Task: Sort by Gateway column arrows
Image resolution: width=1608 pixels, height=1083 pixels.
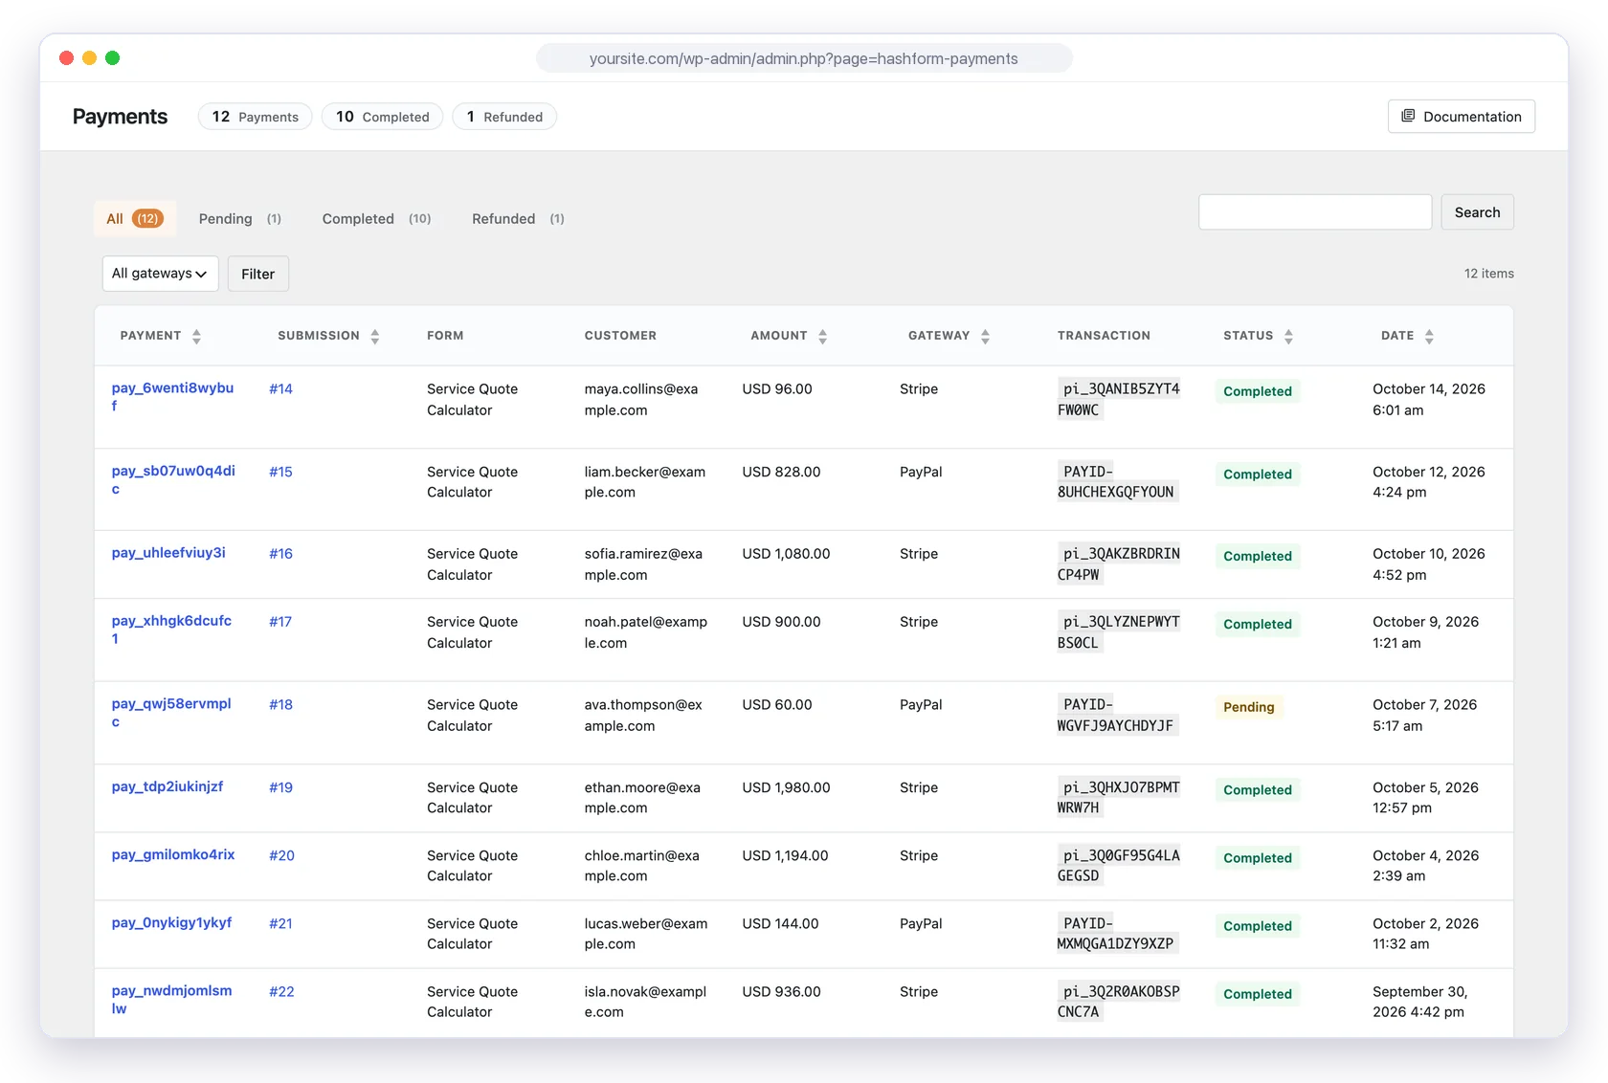Action: click(x=985, y=336)
